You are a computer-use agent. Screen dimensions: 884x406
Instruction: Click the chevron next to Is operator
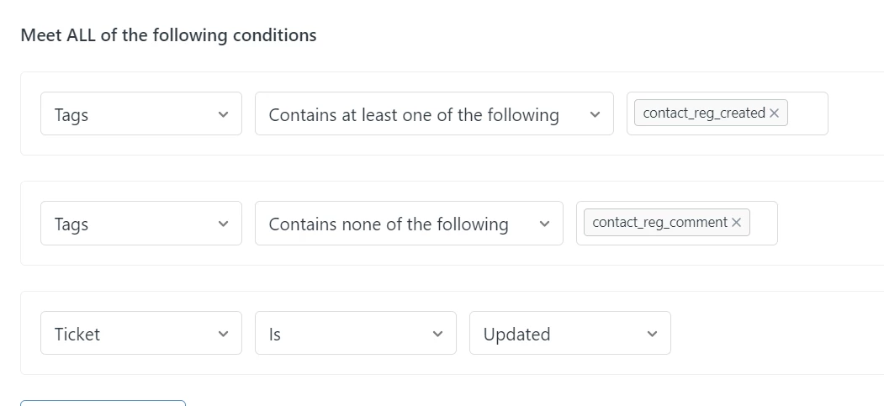click(437, 334)
